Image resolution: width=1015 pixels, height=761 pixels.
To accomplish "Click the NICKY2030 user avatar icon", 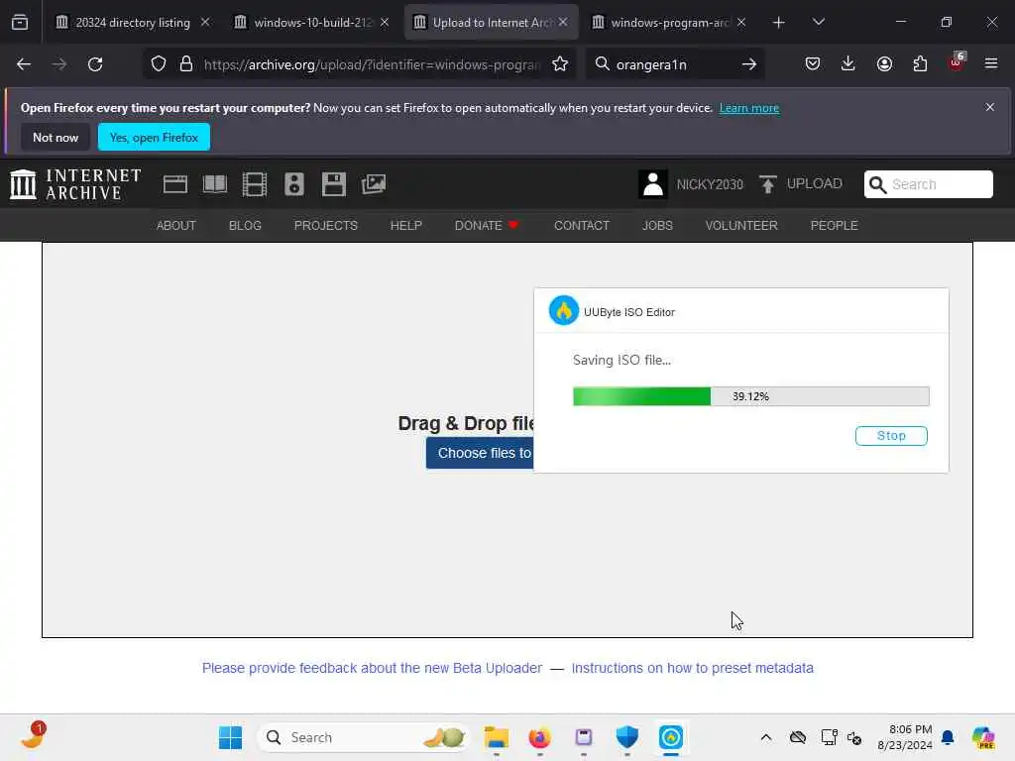I will click(x=652, y=184).
